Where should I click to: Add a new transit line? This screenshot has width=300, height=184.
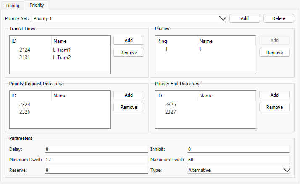pyautogui.click(x=129, y=40)
